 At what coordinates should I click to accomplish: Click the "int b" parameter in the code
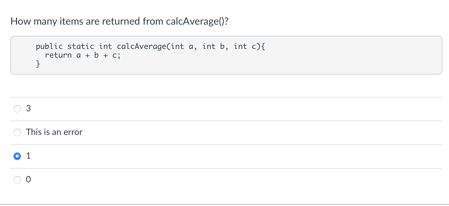[214, 46]
